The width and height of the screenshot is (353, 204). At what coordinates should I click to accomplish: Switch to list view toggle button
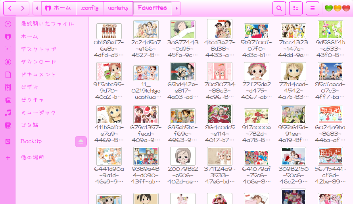coord(296,8)
